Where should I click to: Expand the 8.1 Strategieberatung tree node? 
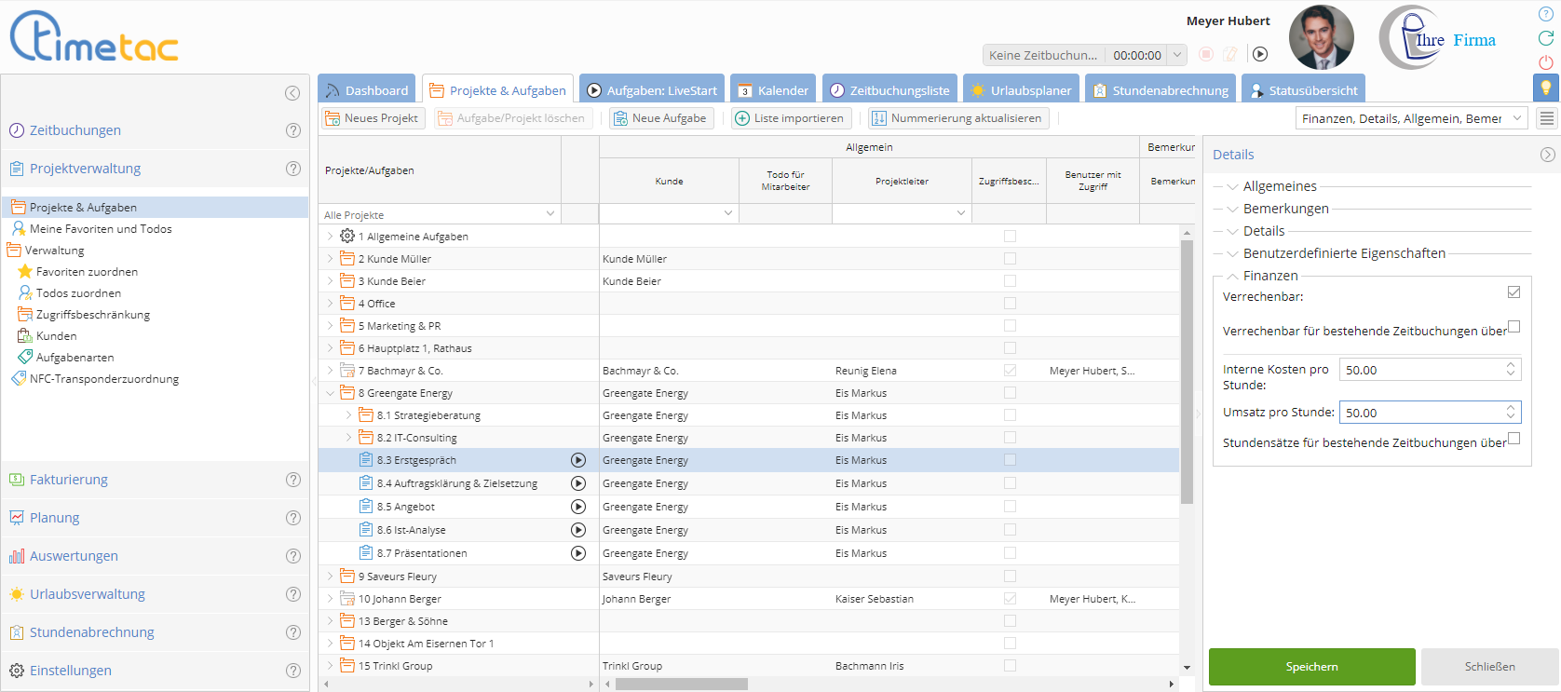pyautogui.click(x=349, y=415)
